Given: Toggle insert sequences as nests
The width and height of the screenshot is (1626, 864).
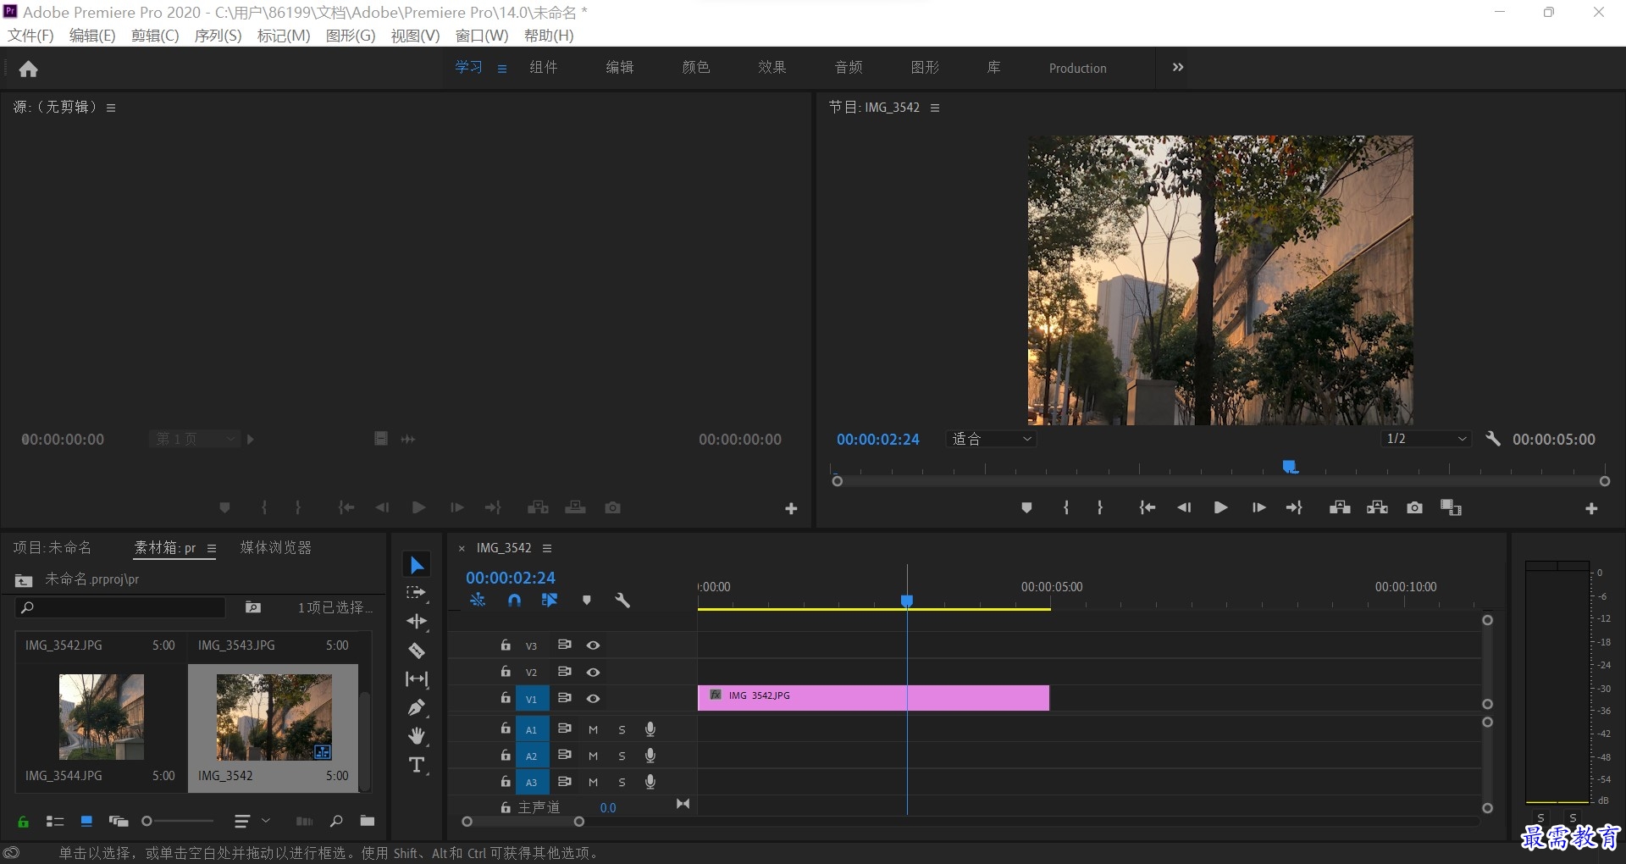Looking at the screenshot, I should 478,601.
